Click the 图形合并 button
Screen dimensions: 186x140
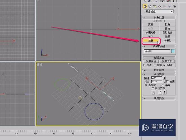pos(167,32)
